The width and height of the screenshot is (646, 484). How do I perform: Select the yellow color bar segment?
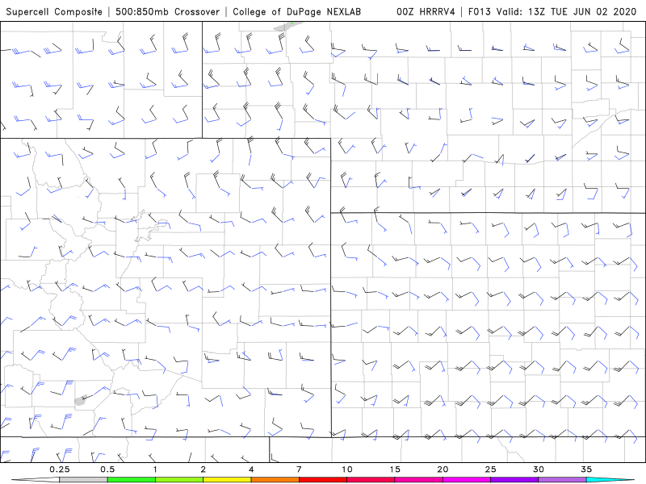227,480
